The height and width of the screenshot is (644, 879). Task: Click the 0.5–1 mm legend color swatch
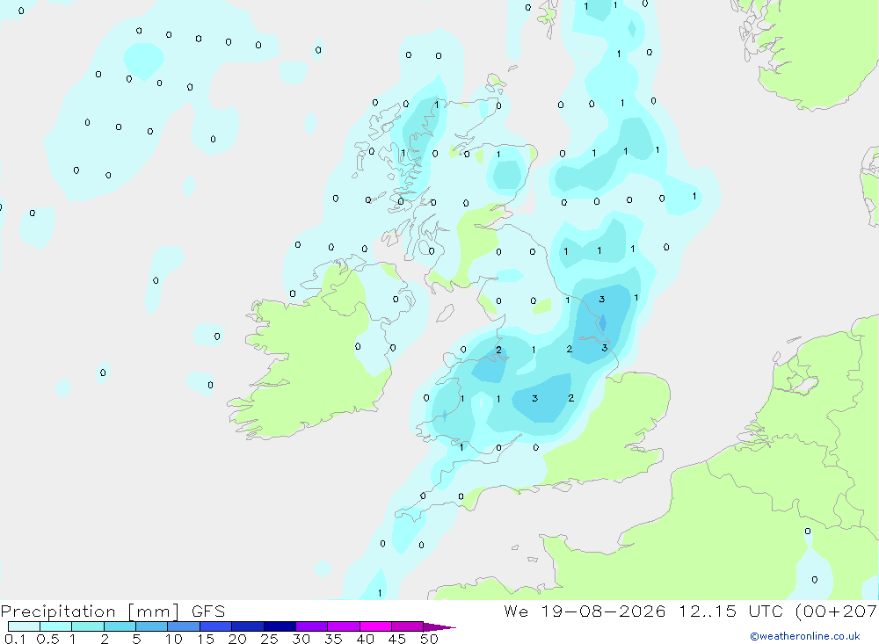pyautogui.click(x=56, y=626)
